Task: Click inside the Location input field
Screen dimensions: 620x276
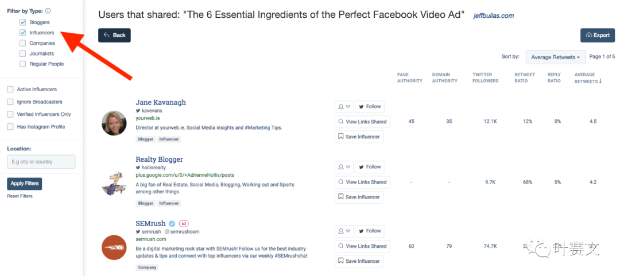Action: click(41, 162)
